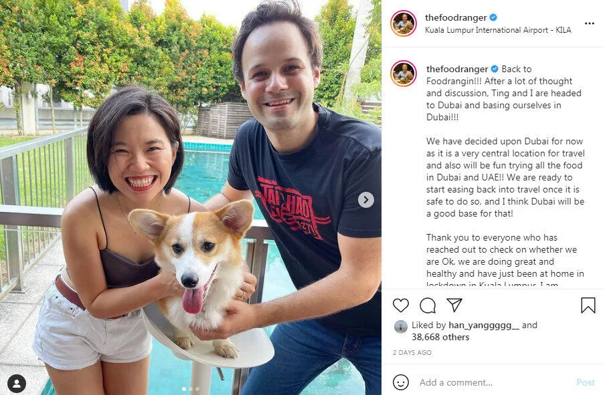Image resolution: width=603 pixels, height=395 pixels.
Task: Click the liker's small avatar
Action: click(x=401, y=327)
